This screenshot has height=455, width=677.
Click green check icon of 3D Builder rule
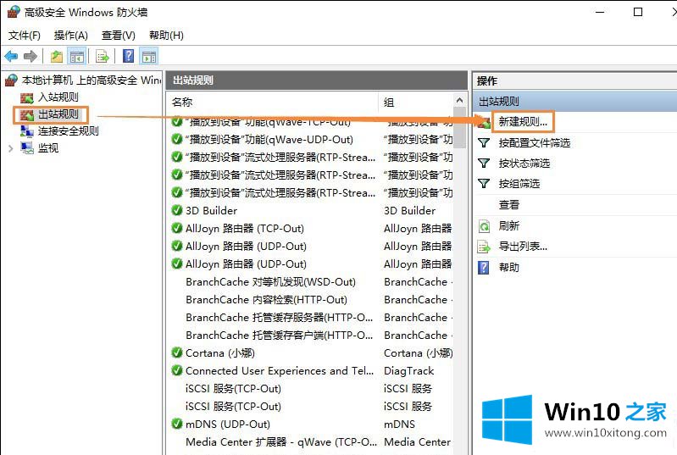tap(176, 210)
